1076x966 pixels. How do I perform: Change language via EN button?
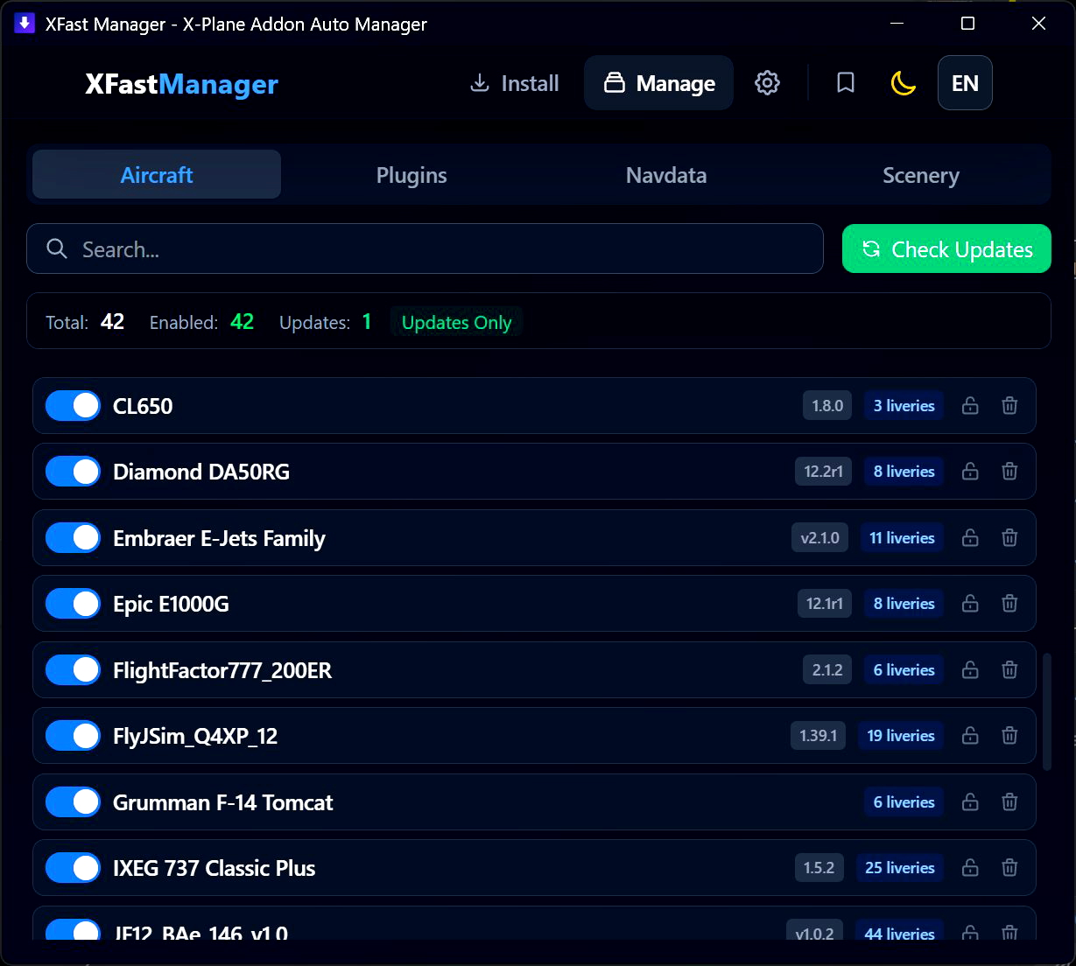[x=965, y=83]
